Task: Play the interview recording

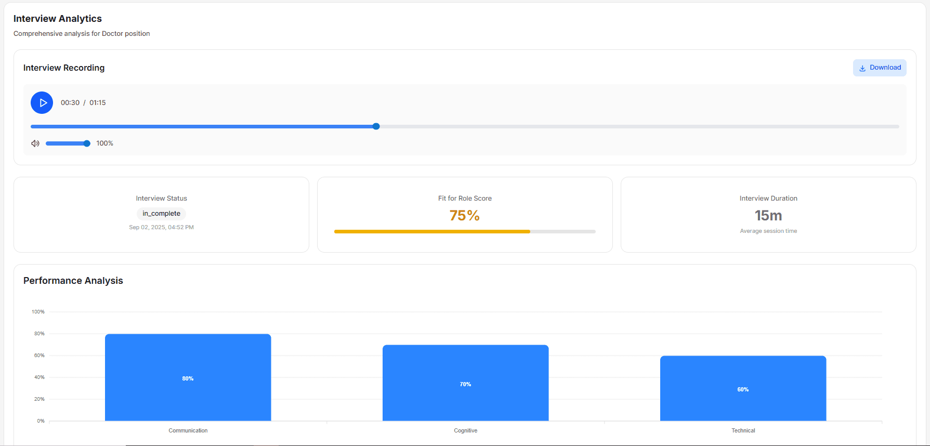Action: pos(42,103)
